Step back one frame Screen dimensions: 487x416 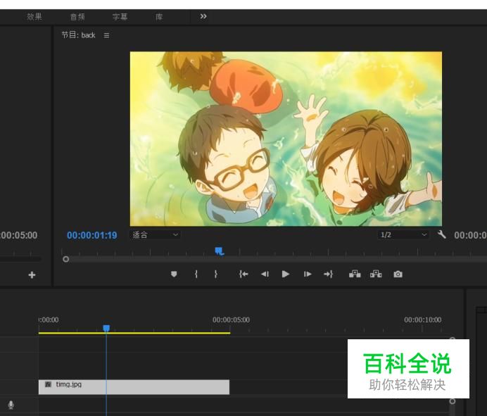click(265, 274)
